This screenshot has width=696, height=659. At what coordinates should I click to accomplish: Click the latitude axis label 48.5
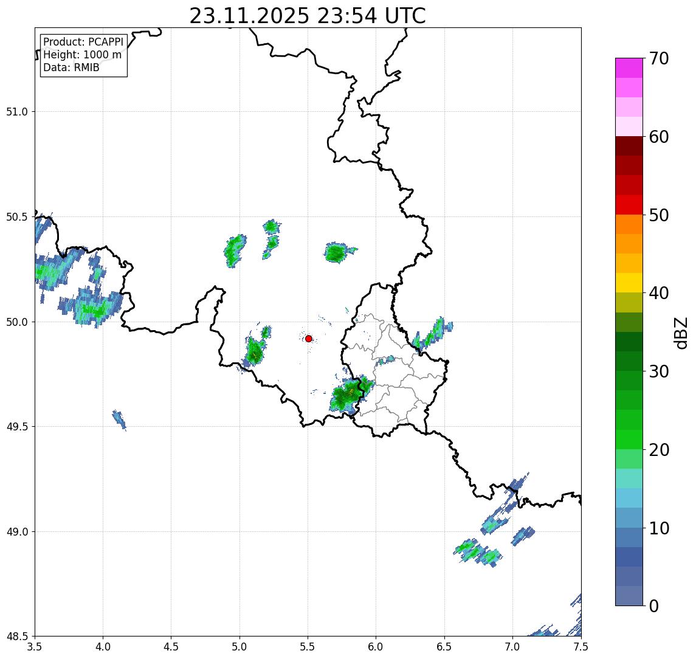(17, 637)
